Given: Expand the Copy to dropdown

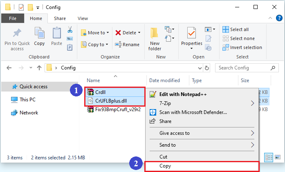Looking at the screenshot, I should point(107,45).
